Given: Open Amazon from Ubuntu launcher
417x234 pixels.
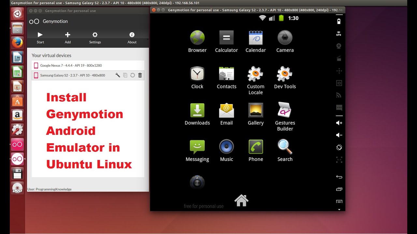Looking at the screenshot, I should click(x=17, y=115).
